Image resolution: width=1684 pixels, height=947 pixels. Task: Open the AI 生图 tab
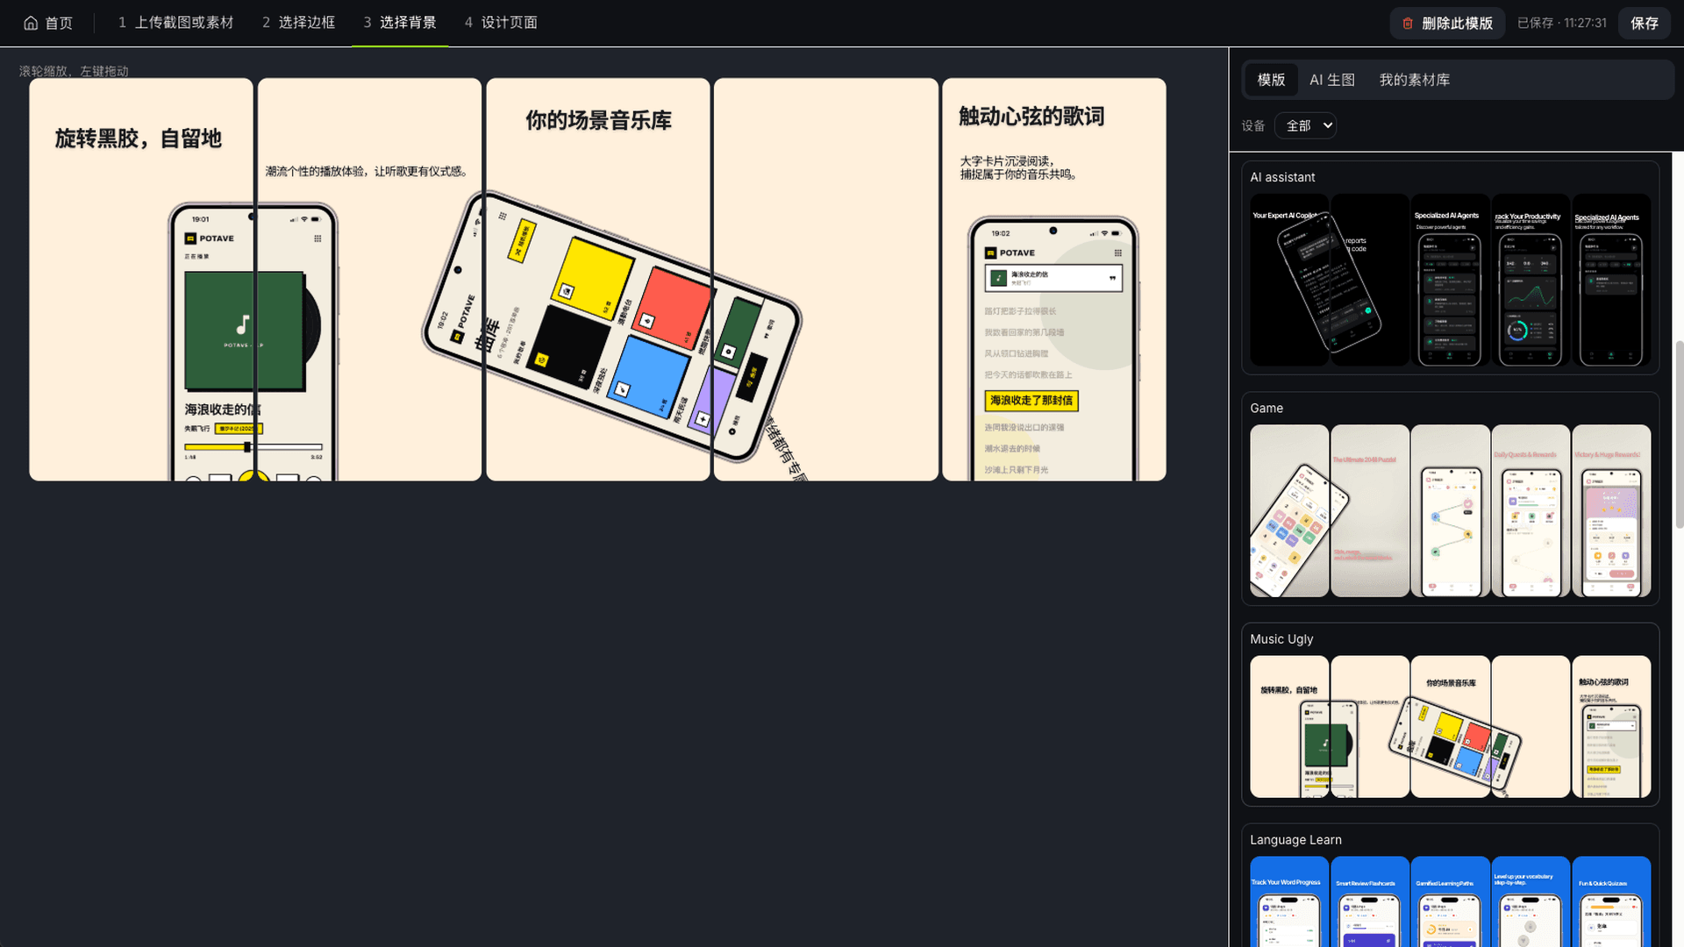1332,80
